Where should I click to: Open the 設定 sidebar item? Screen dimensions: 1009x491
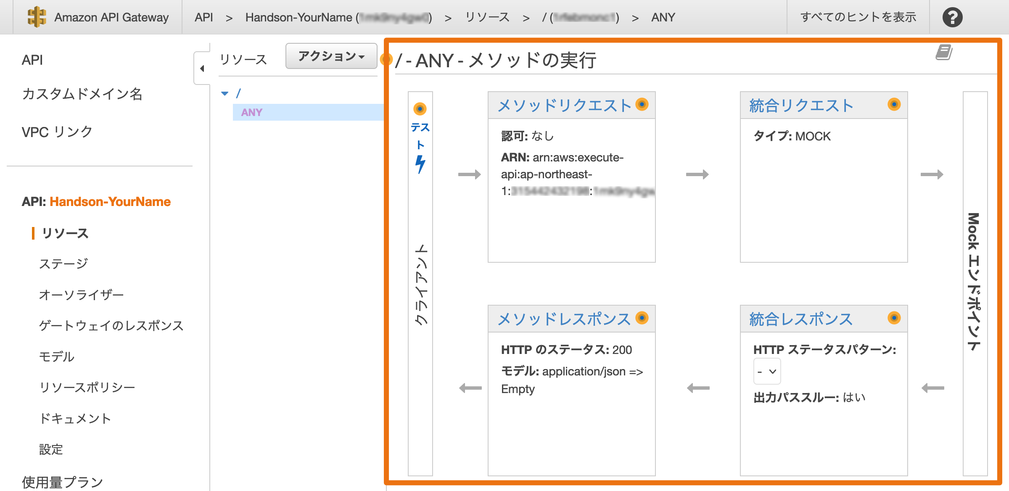coord(51,449)
